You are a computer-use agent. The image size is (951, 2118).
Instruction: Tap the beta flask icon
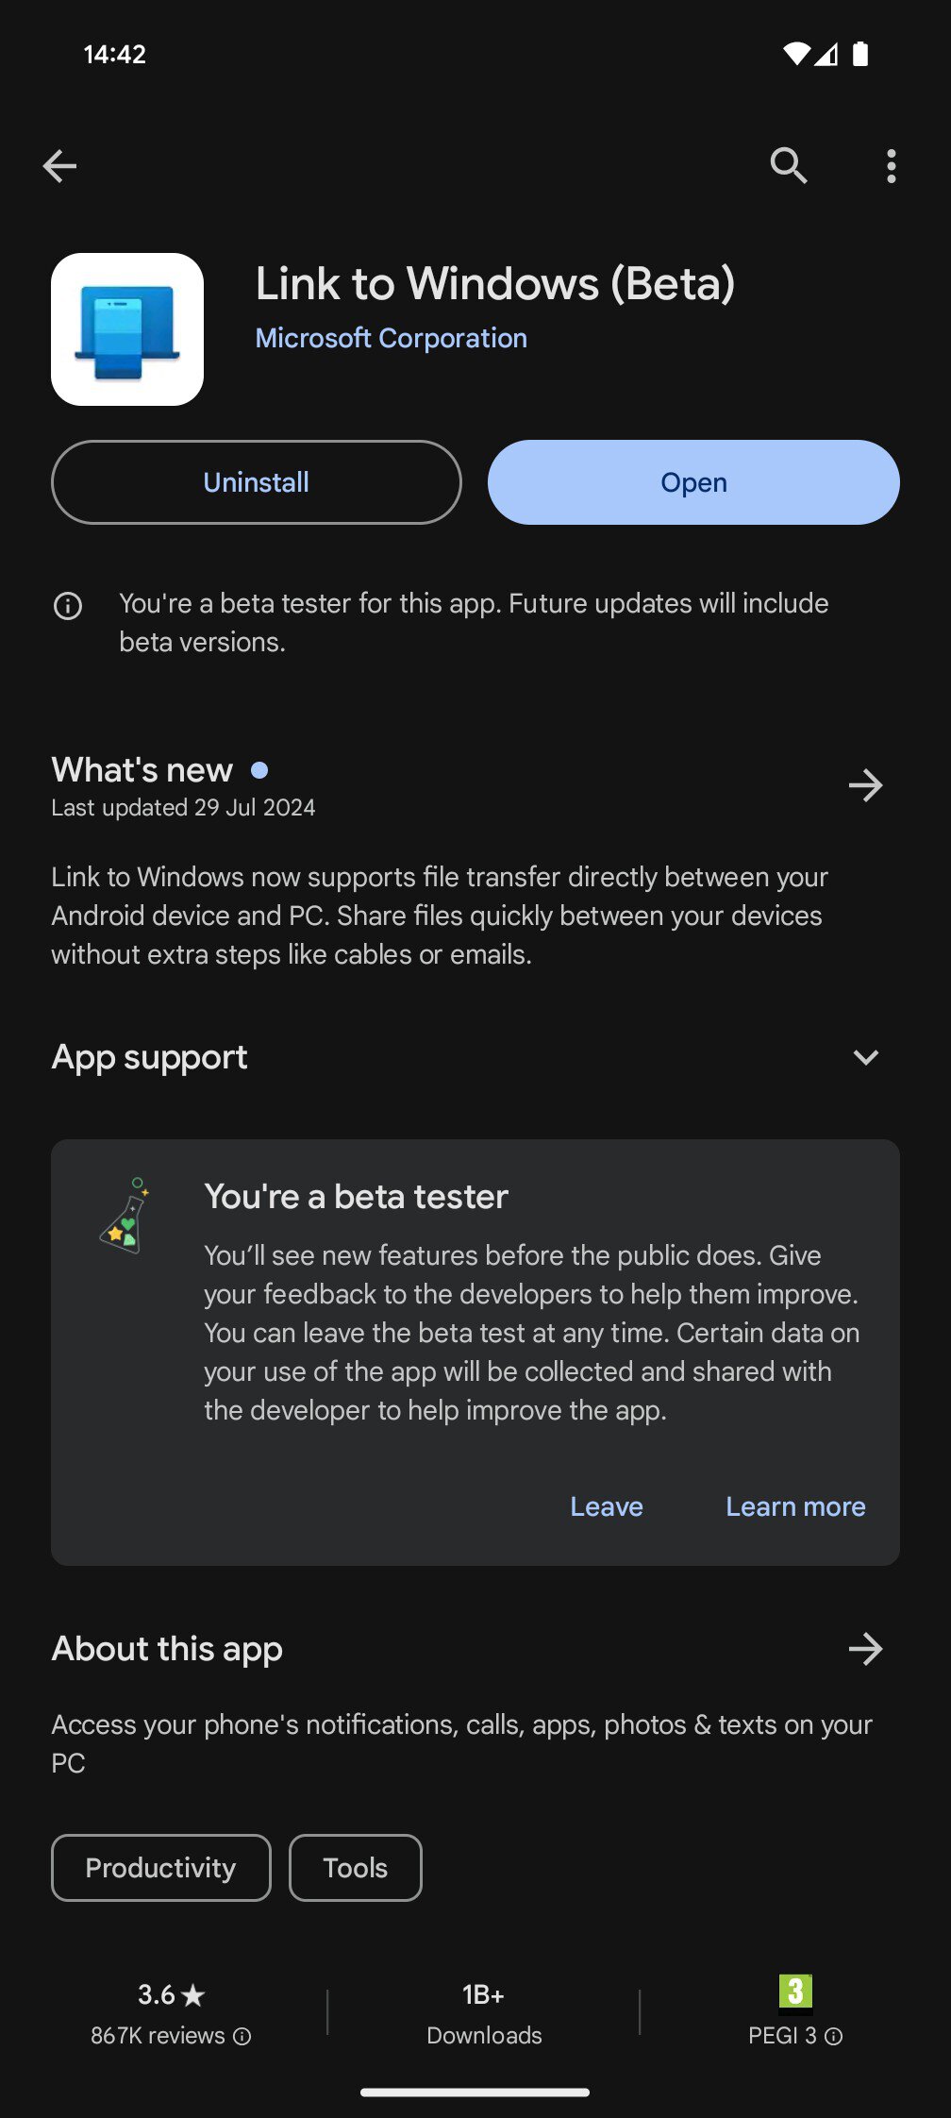[x=125, y=1216]
